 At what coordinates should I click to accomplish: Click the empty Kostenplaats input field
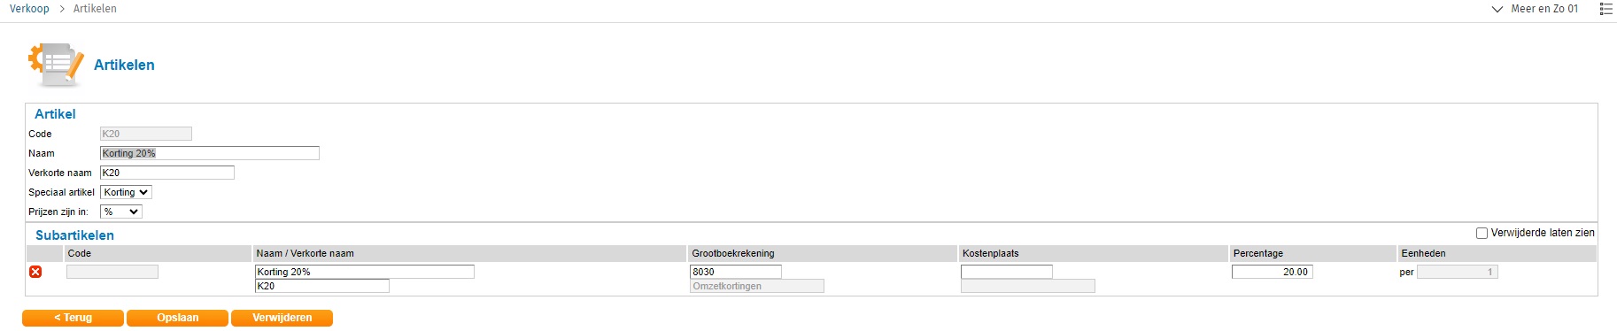point(1007,272)
